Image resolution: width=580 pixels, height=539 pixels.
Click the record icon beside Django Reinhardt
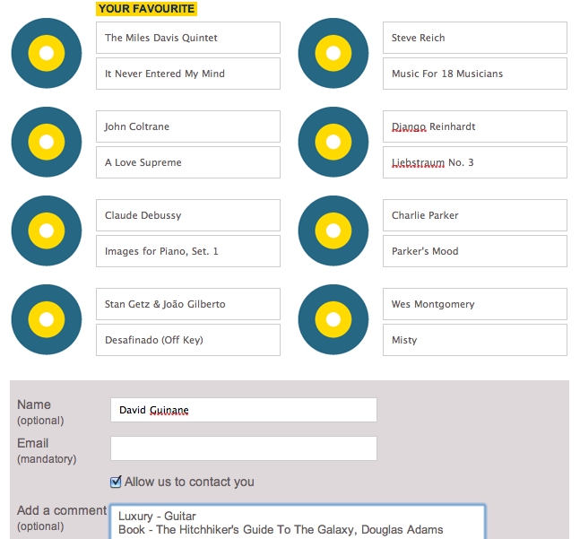click(333, 142)
